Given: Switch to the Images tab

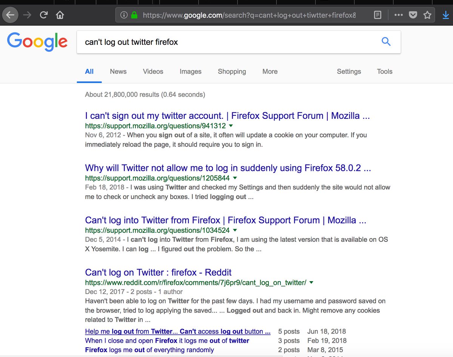Looking at the screenshot, I should [x=191, y=71].
